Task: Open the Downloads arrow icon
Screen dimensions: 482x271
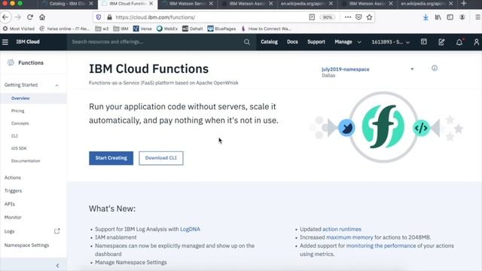Action: (x=426, y=17)
